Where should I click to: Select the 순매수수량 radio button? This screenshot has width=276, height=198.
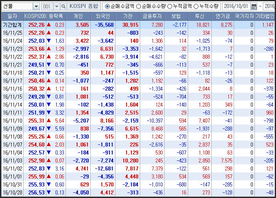coord(139,6)
